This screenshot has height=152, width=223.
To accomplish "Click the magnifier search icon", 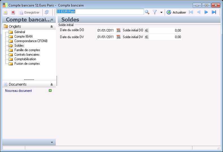I will [x=147, y=12].
